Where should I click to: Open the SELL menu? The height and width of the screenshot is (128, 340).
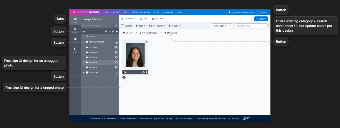[126, 12]
